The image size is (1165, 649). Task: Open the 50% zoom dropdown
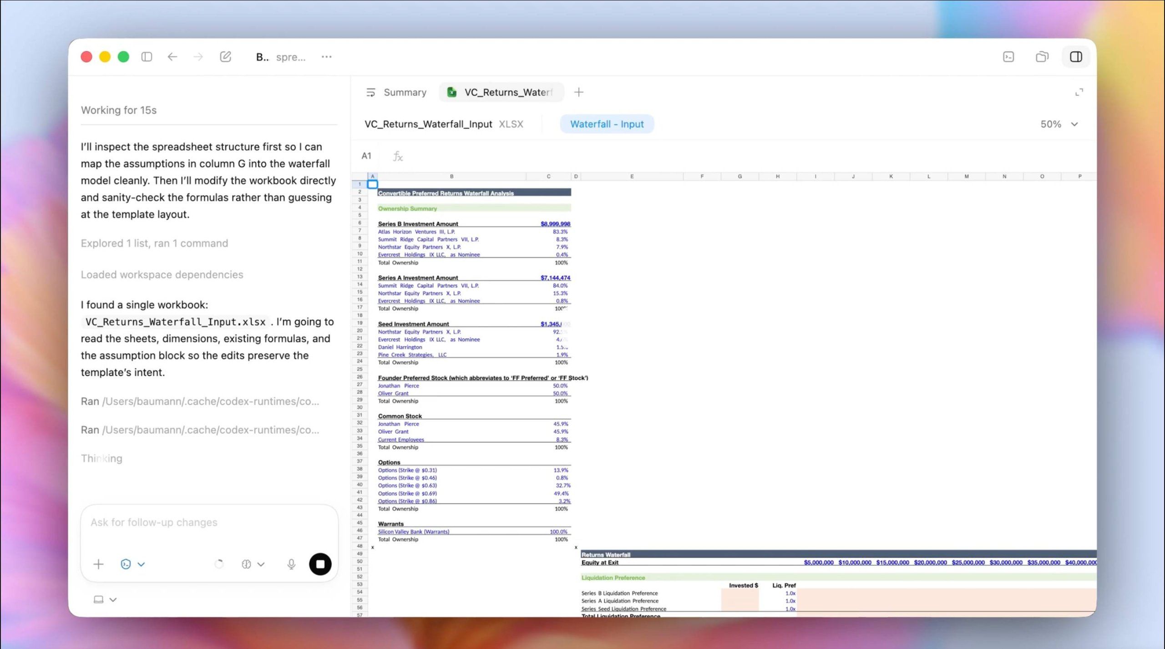(1059, 124)
